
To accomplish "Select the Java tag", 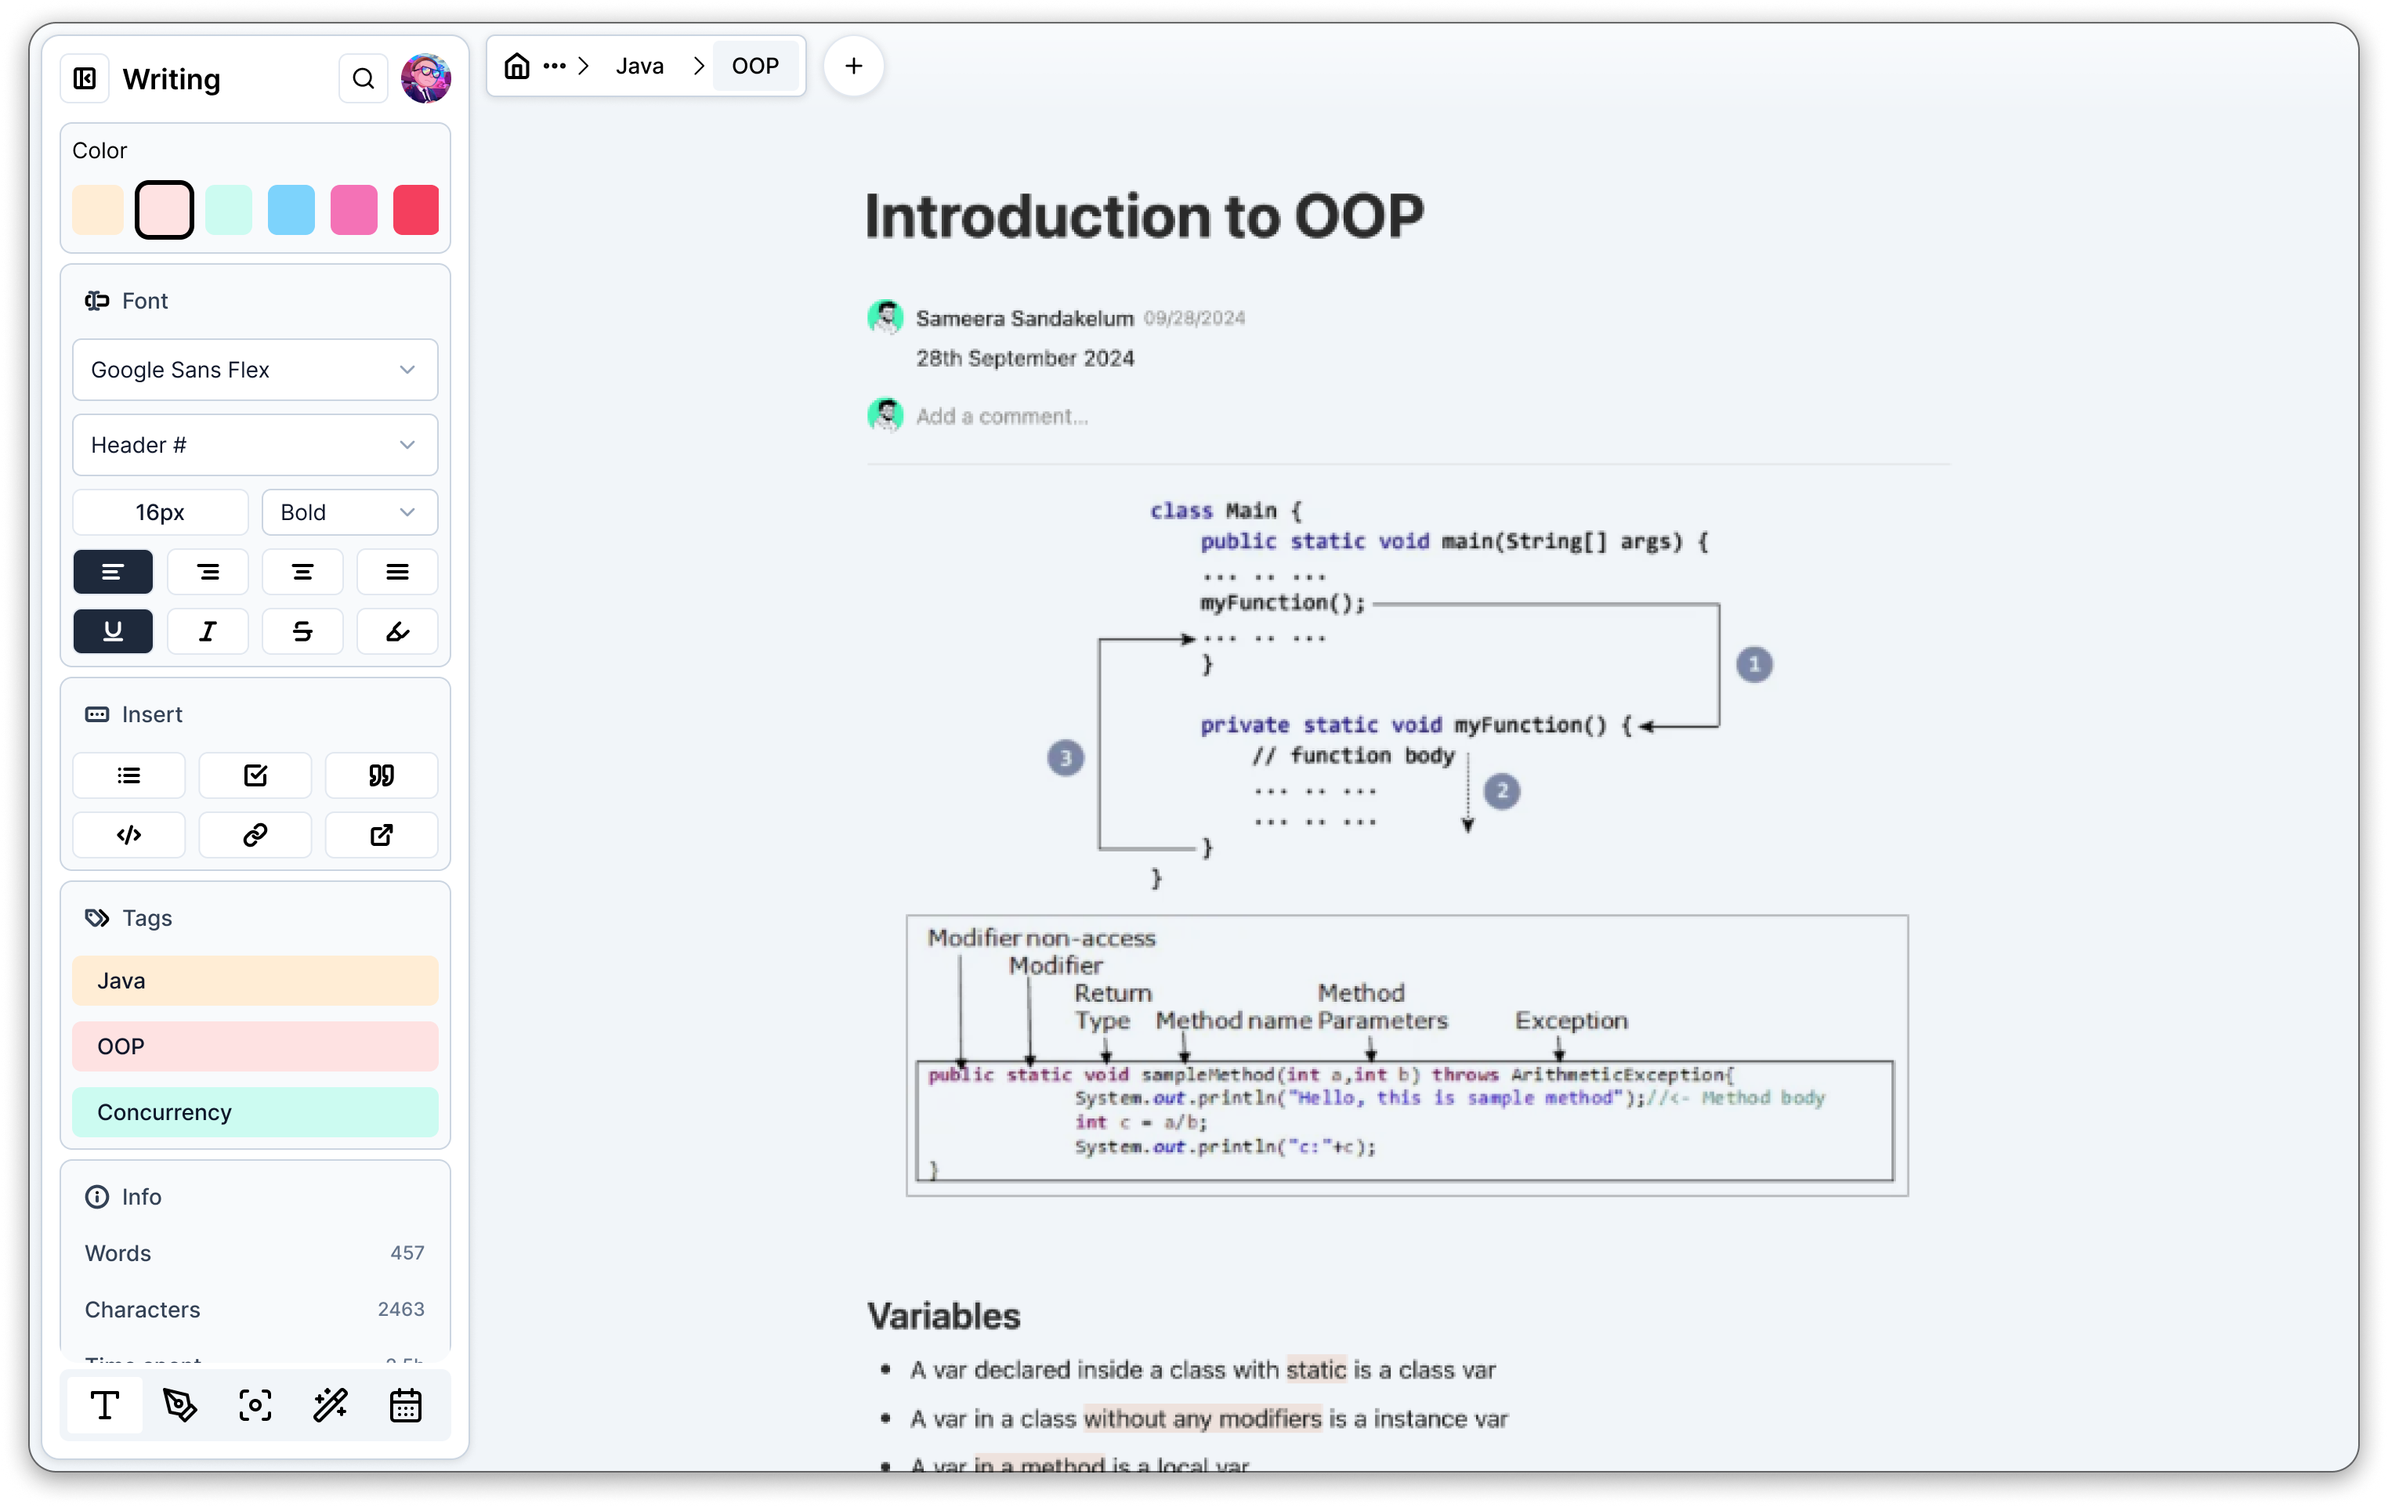I will tap(255, 981).
